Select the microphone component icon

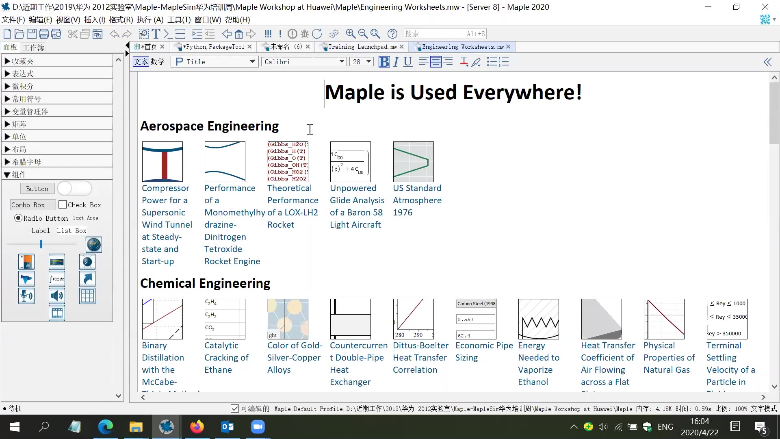click(x=26, y=296)
